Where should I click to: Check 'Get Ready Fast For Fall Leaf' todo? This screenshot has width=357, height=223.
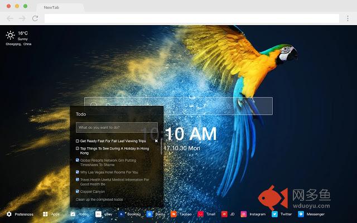point(78,141)
